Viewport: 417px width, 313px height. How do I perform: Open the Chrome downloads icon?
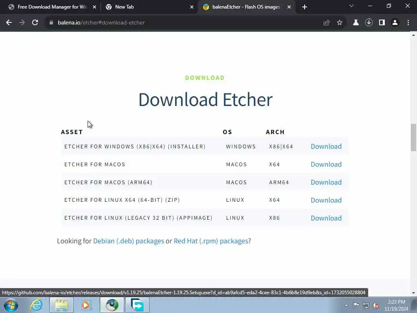pyautogui.click(x=369, y=23)
